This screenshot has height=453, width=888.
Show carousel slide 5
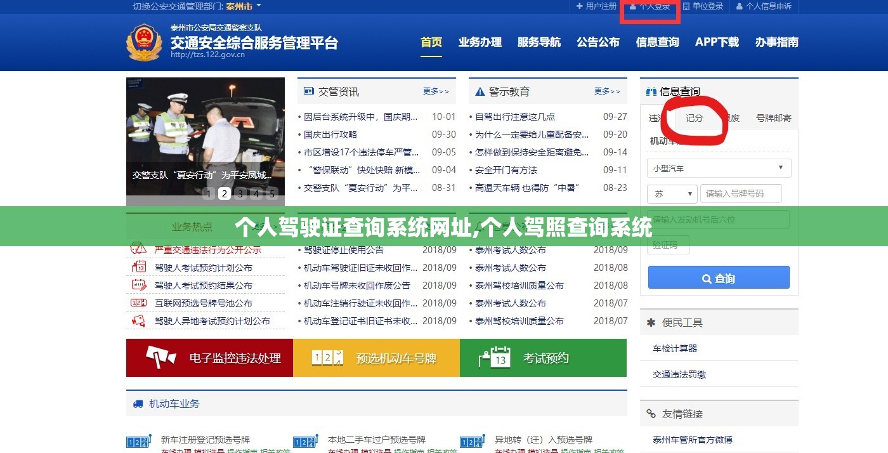(272, 194)
